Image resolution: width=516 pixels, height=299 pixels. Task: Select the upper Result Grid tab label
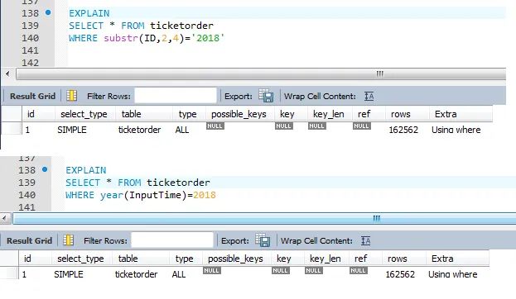coord(32,96)
